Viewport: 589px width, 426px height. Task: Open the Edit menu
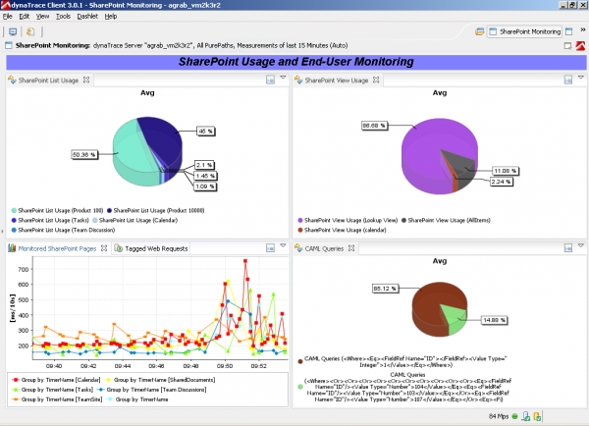24,16
